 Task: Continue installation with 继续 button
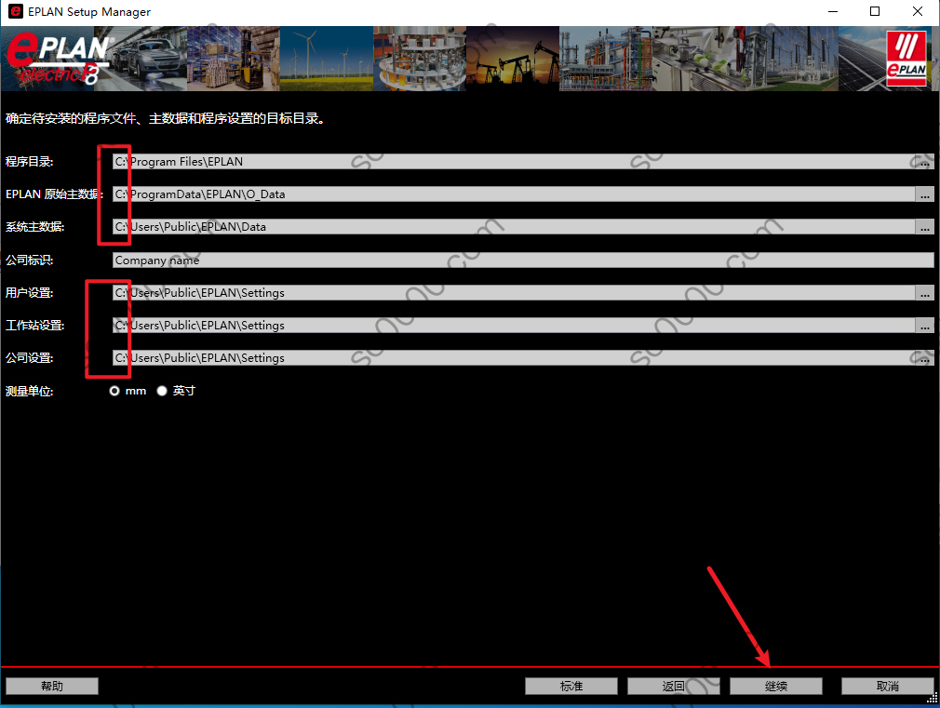(776, 686)
